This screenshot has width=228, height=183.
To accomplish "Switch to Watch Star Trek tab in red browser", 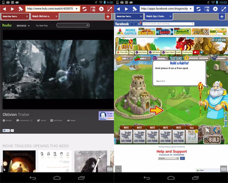I will (15, 16).
